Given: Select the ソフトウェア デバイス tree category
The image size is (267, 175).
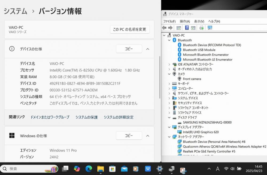Looking at the screenshot, I should [x=190, y=113].
